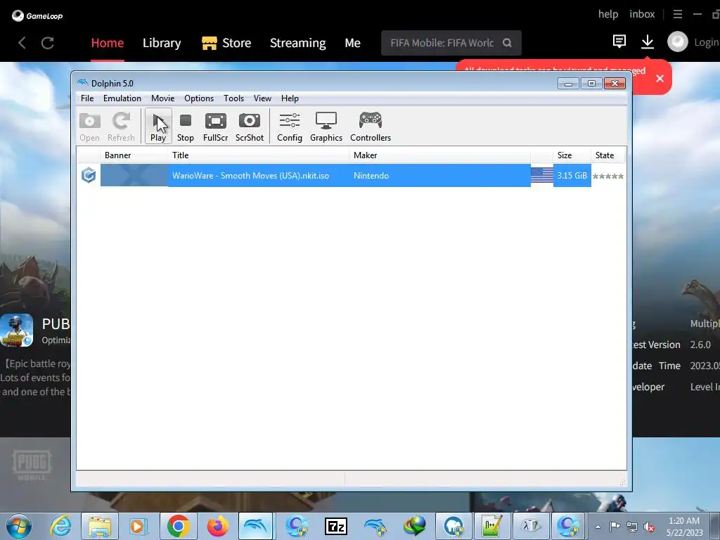This screenshot has height=540, width=720.
Task: Show hidden system tray icons
Action: pos(598,527)
